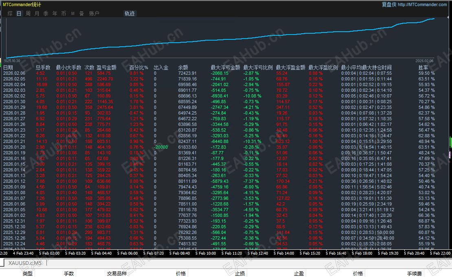Screen dimensions: 452x277
Task: Click profit amount 2475.64
Action: 105,107
